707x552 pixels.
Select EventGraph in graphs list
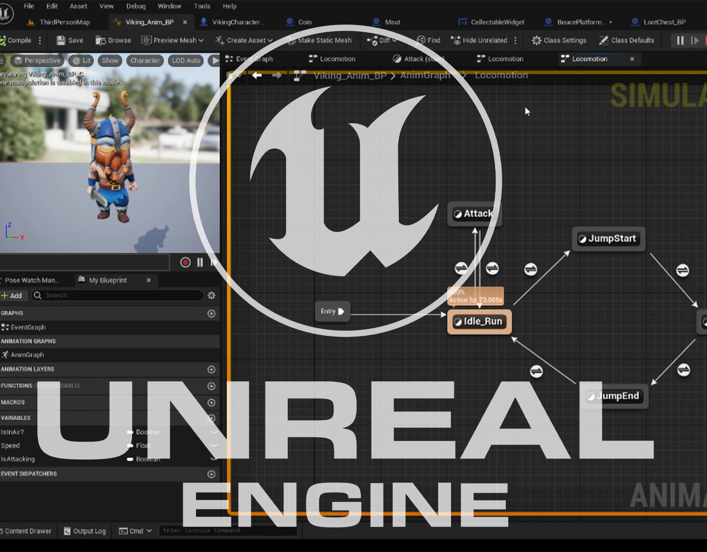(24, 327)
